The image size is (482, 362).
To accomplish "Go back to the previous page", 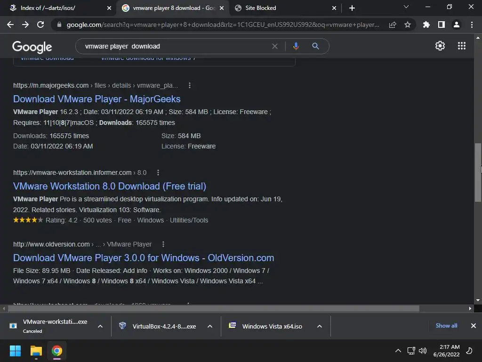I will tap(10, 25).
